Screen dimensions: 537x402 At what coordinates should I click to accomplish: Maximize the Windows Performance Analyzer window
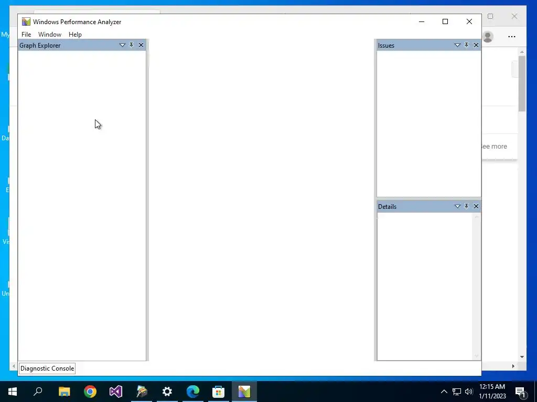(x=445, y=21)
